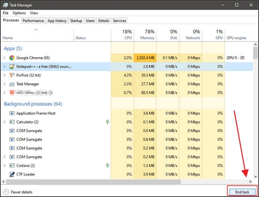The width and height of the screenshot is (259, 197).
Task: Click the Calculator process icon
Action: 12,122
